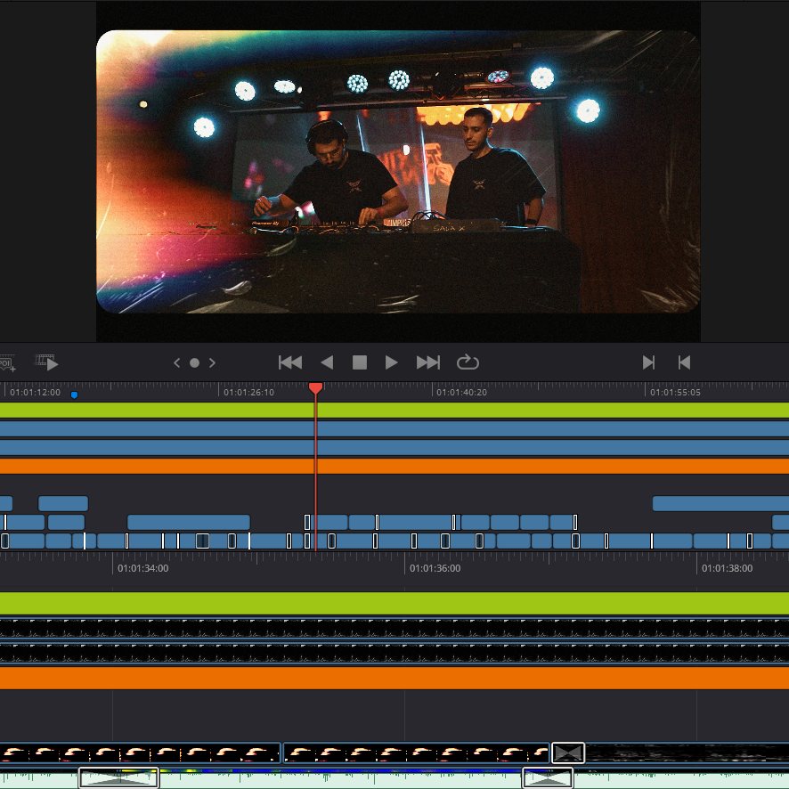The height and width of the screenshot is (789, 789).
Task: Click ruler at timecode 01:01:26:10
Action: (x=248, y=392)
